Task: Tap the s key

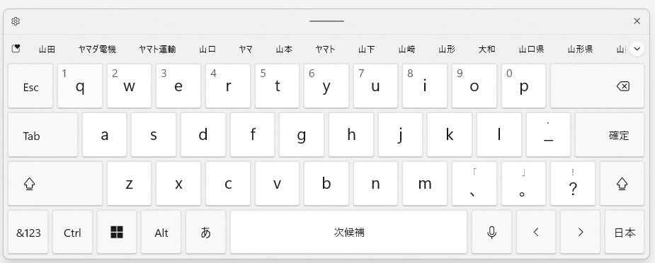Action: (154, 134)
